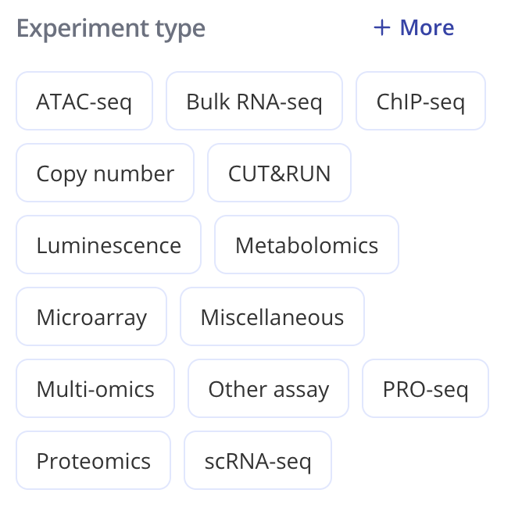This screenshot has width=522, height=511.
Task: Select the Metabolomics filter chip
Action: pyautogui.click(x=306, y=245)
